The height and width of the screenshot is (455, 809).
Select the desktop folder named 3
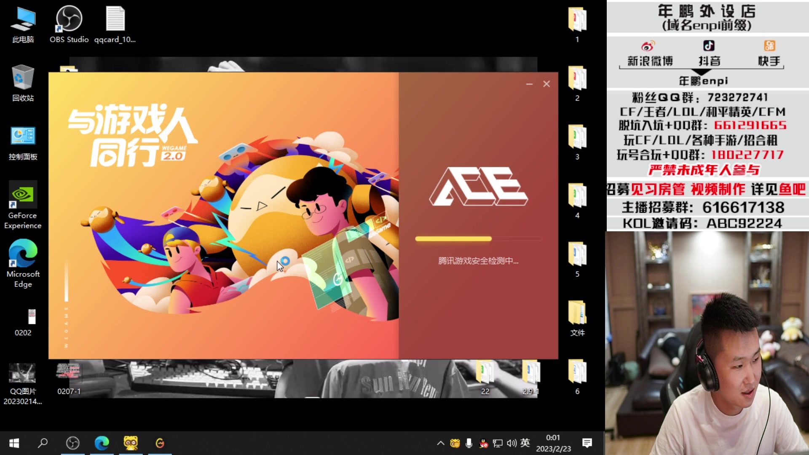pyautogui.click(x=577, y=142)
